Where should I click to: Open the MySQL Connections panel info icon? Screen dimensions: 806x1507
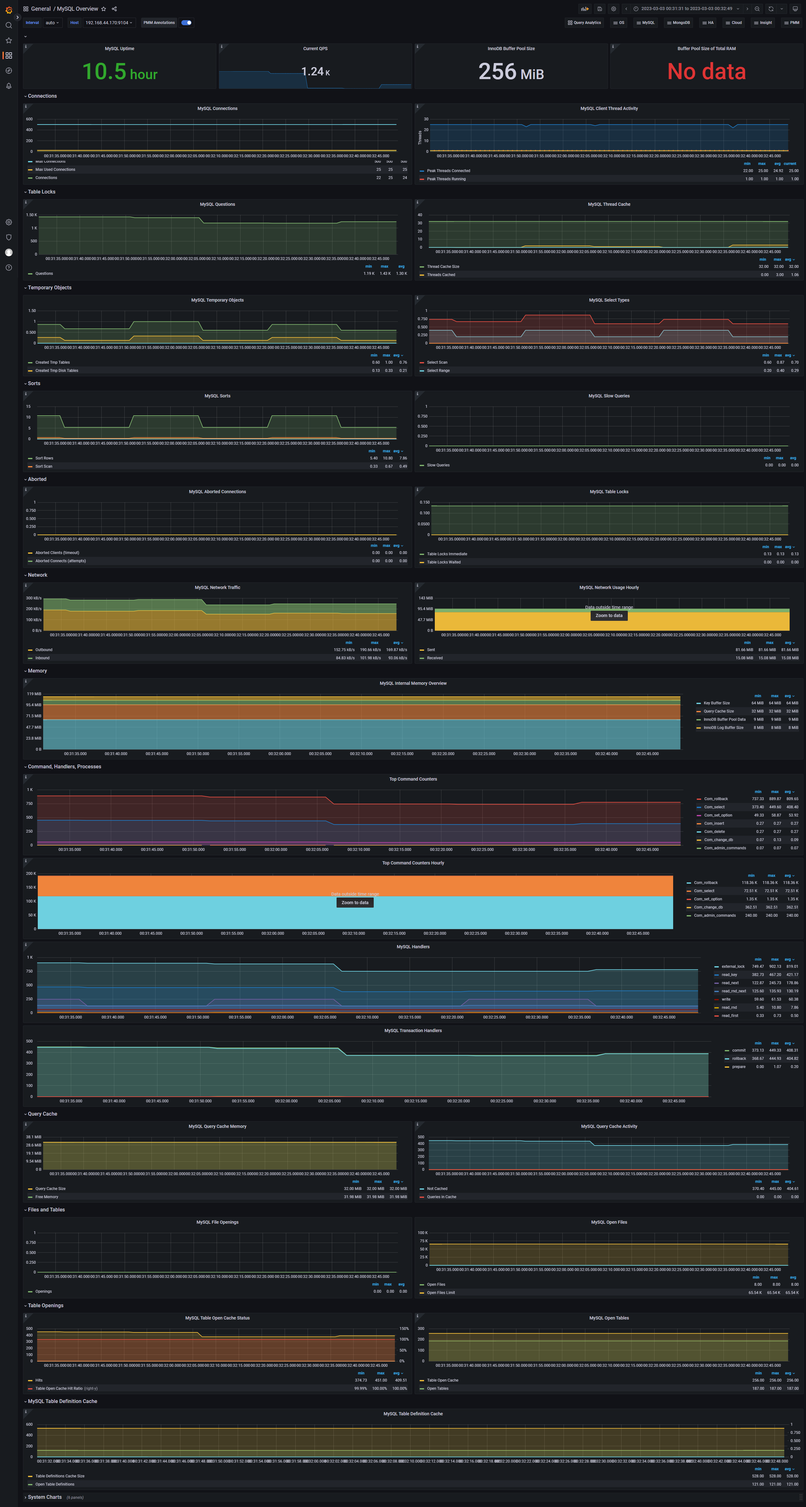tap(26, 107)
